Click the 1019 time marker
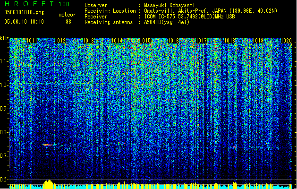Viewport: 297px width, 189px height. coord(258,41)
